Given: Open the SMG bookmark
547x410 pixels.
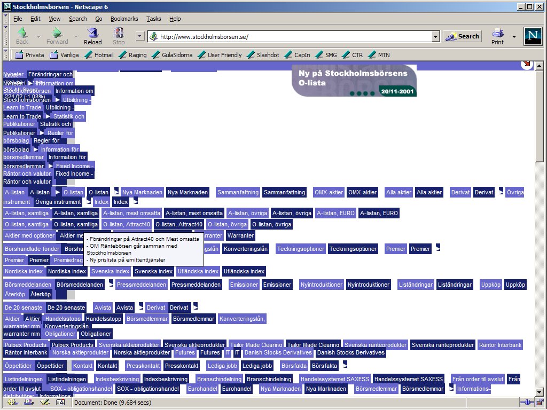Looking at the screenshot, I should [x=326, y=55].
